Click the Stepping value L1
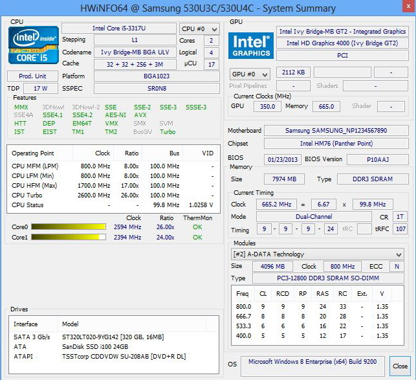The width and height of the screenshot is (416, 380). point(135,40)
